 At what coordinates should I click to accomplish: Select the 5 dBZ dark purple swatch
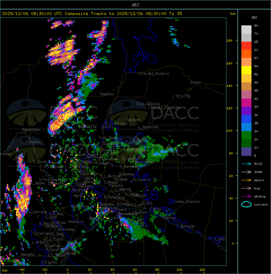click(246, 152)
